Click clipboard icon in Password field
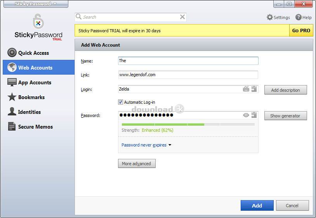The height and width of the screenshot is (218, 316). 254,115
